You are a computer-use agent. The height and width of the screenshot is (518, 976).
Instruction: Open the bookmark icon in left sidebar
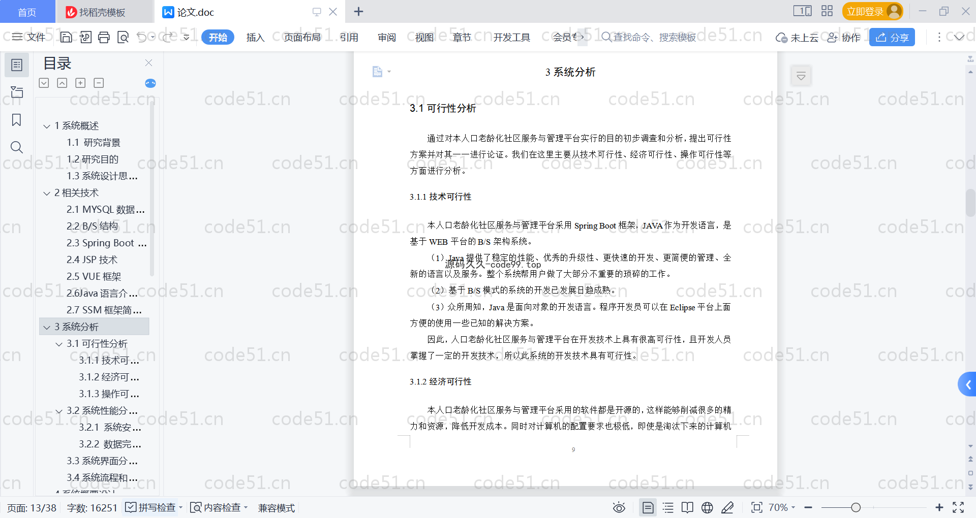point(17,120)
